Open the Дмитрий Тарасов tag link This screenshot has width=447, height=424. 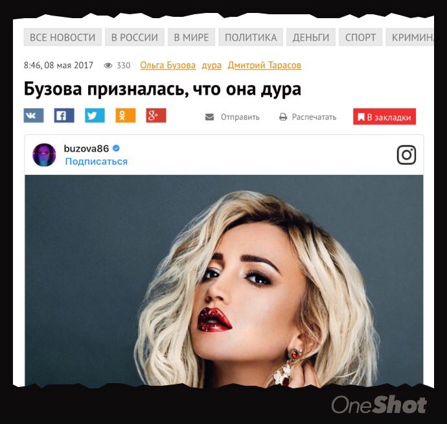(x=264, y=65)
